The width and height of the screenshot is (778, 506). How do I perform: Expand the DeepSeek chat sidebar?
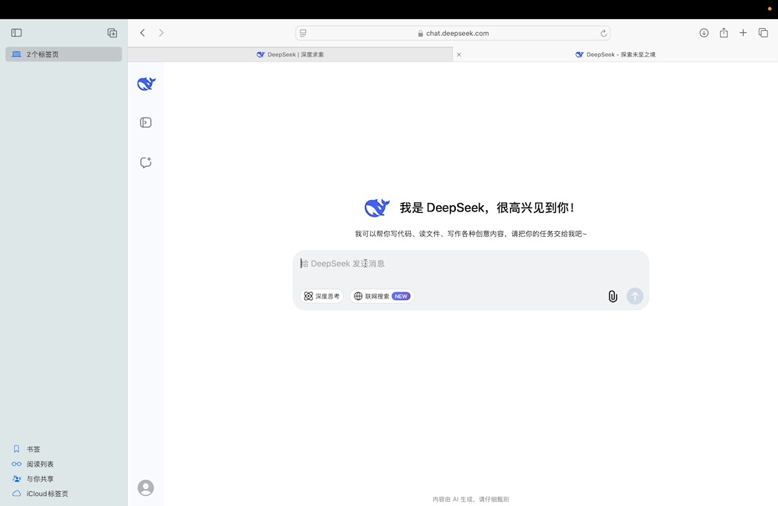[x=146, y=122]
